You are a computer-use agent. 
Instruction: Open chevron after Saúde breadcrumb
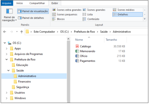point(110,32)
